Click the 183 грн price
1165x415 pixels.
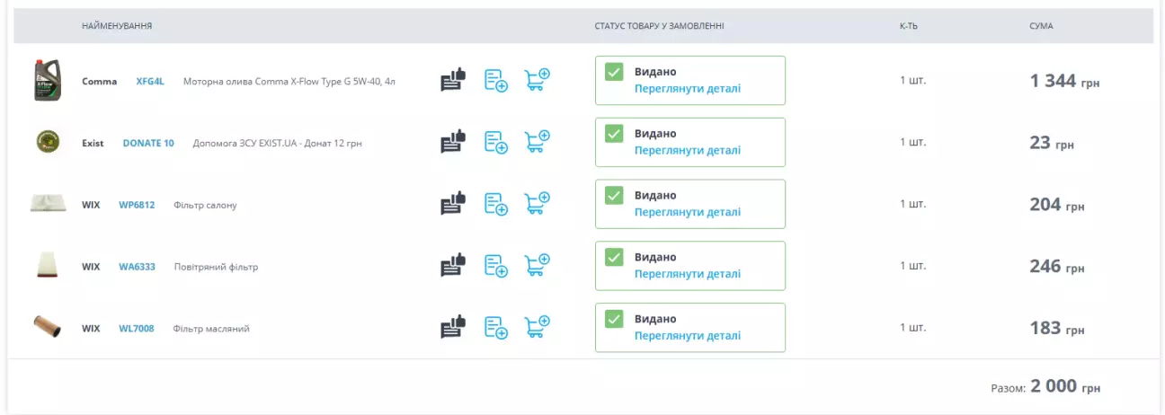[x=1057, y=329]
